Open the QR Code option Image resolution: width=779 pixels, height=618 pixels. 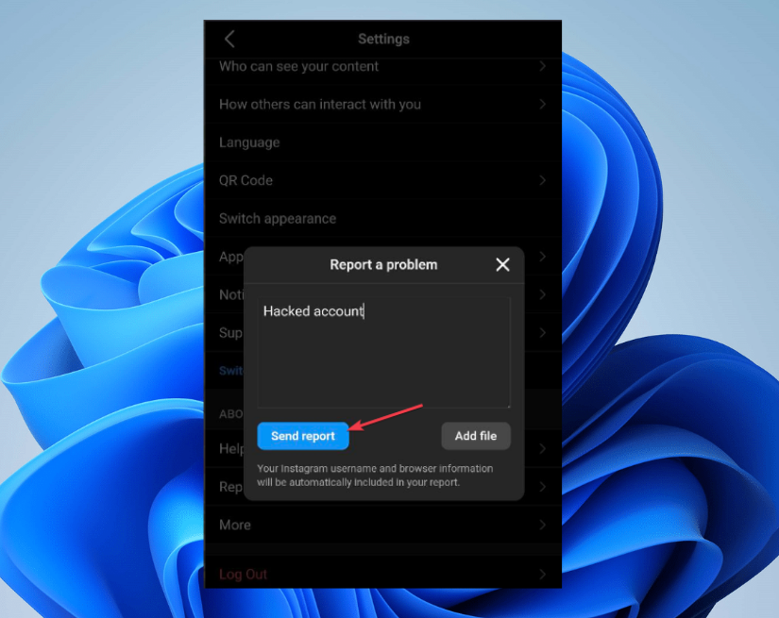(x=382, y=180)
